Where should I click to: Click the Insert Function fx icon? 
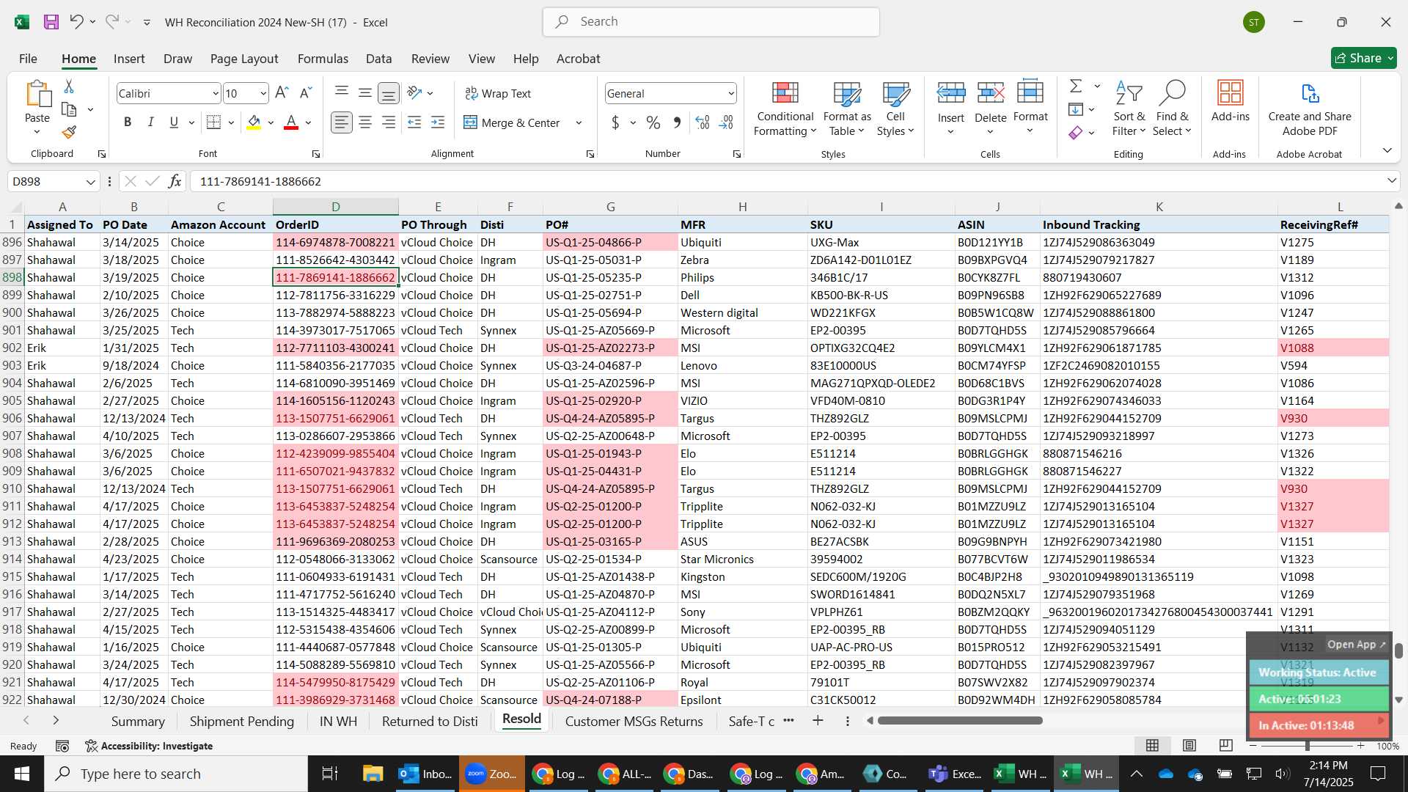[175, 181]
